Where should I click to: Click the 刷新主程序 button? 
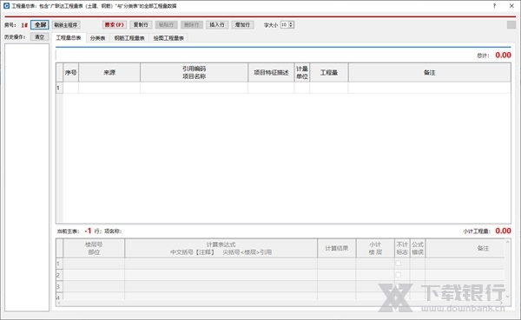(x=66, y=25)
